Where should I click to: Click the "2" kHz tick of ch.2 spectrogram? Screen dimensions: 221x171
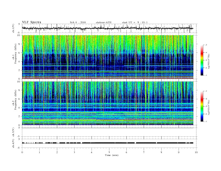click(20, 117)
